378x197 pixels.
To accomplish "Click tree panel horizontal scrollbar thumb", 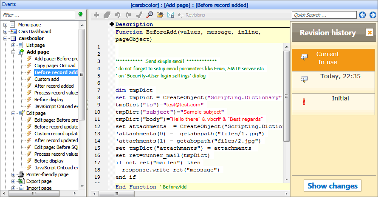I will 34,193.
